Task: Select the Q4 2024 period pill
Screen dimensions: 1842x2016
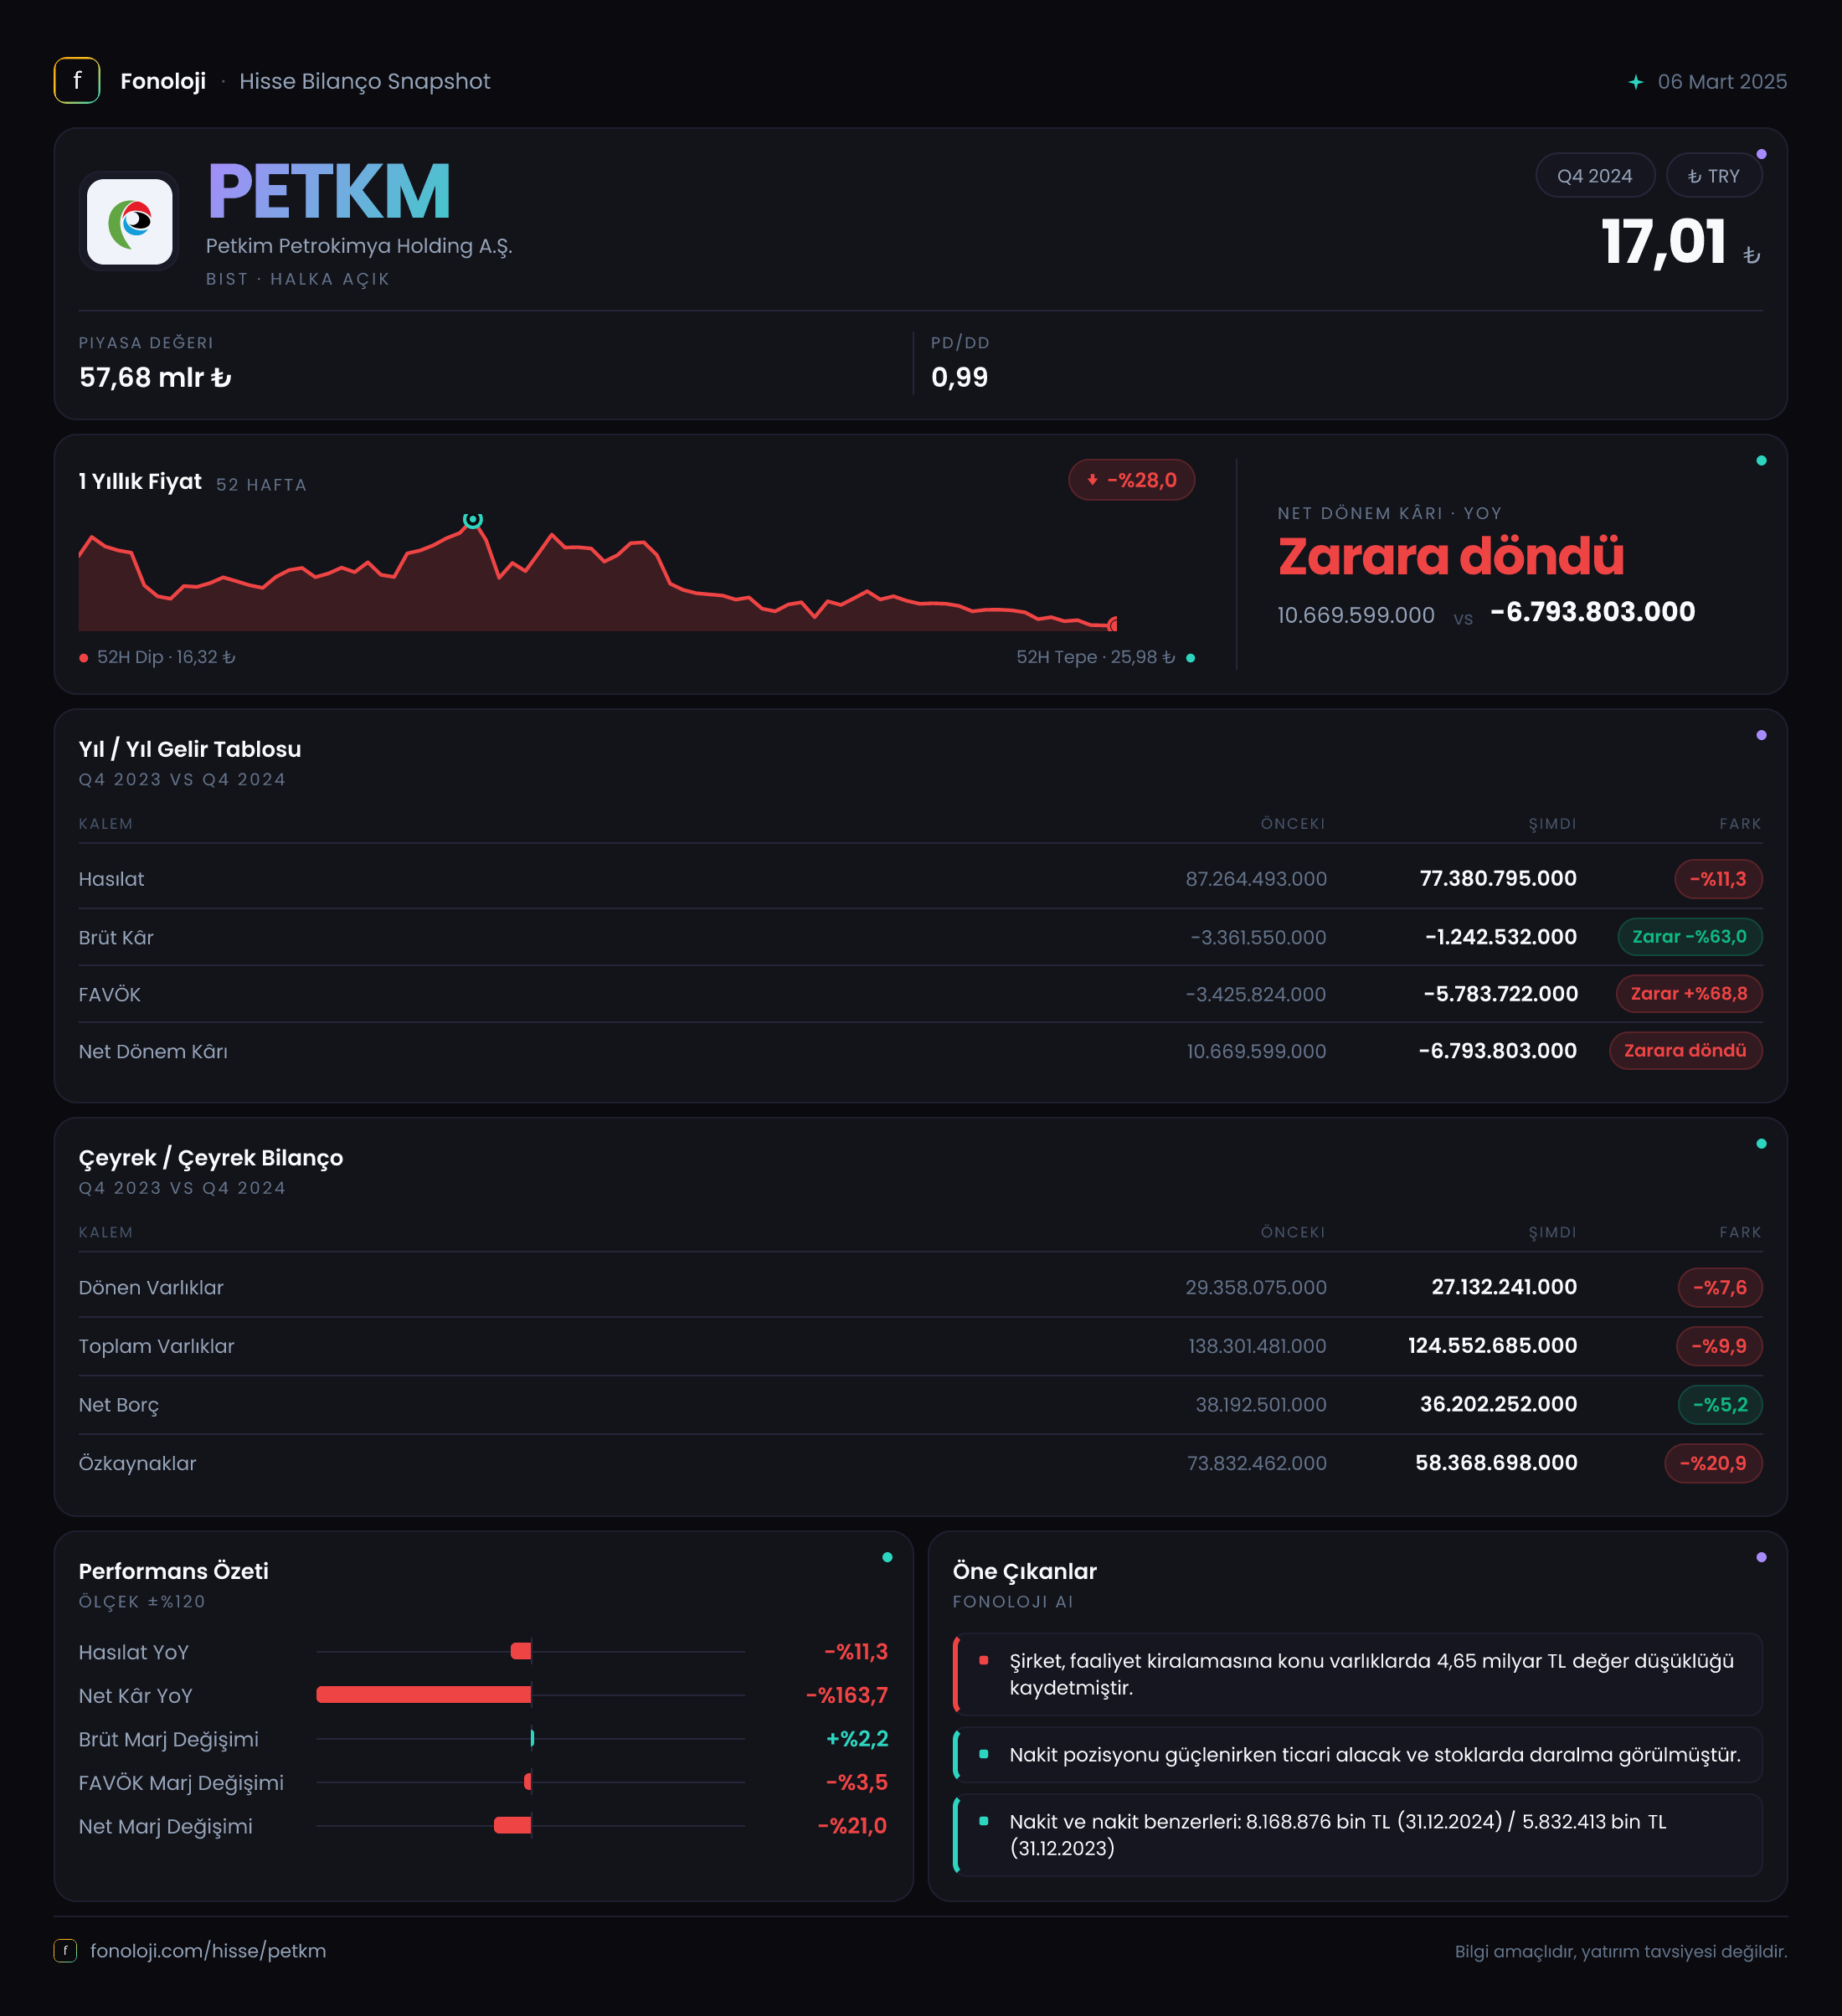Action: point(1594,176)
